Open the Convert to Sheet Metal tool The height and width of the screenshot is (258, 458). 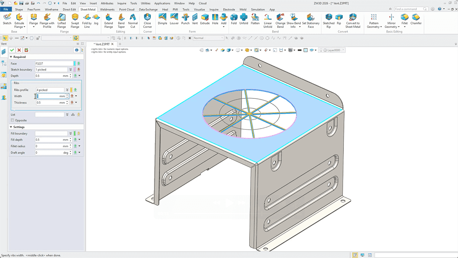[353, 19]
